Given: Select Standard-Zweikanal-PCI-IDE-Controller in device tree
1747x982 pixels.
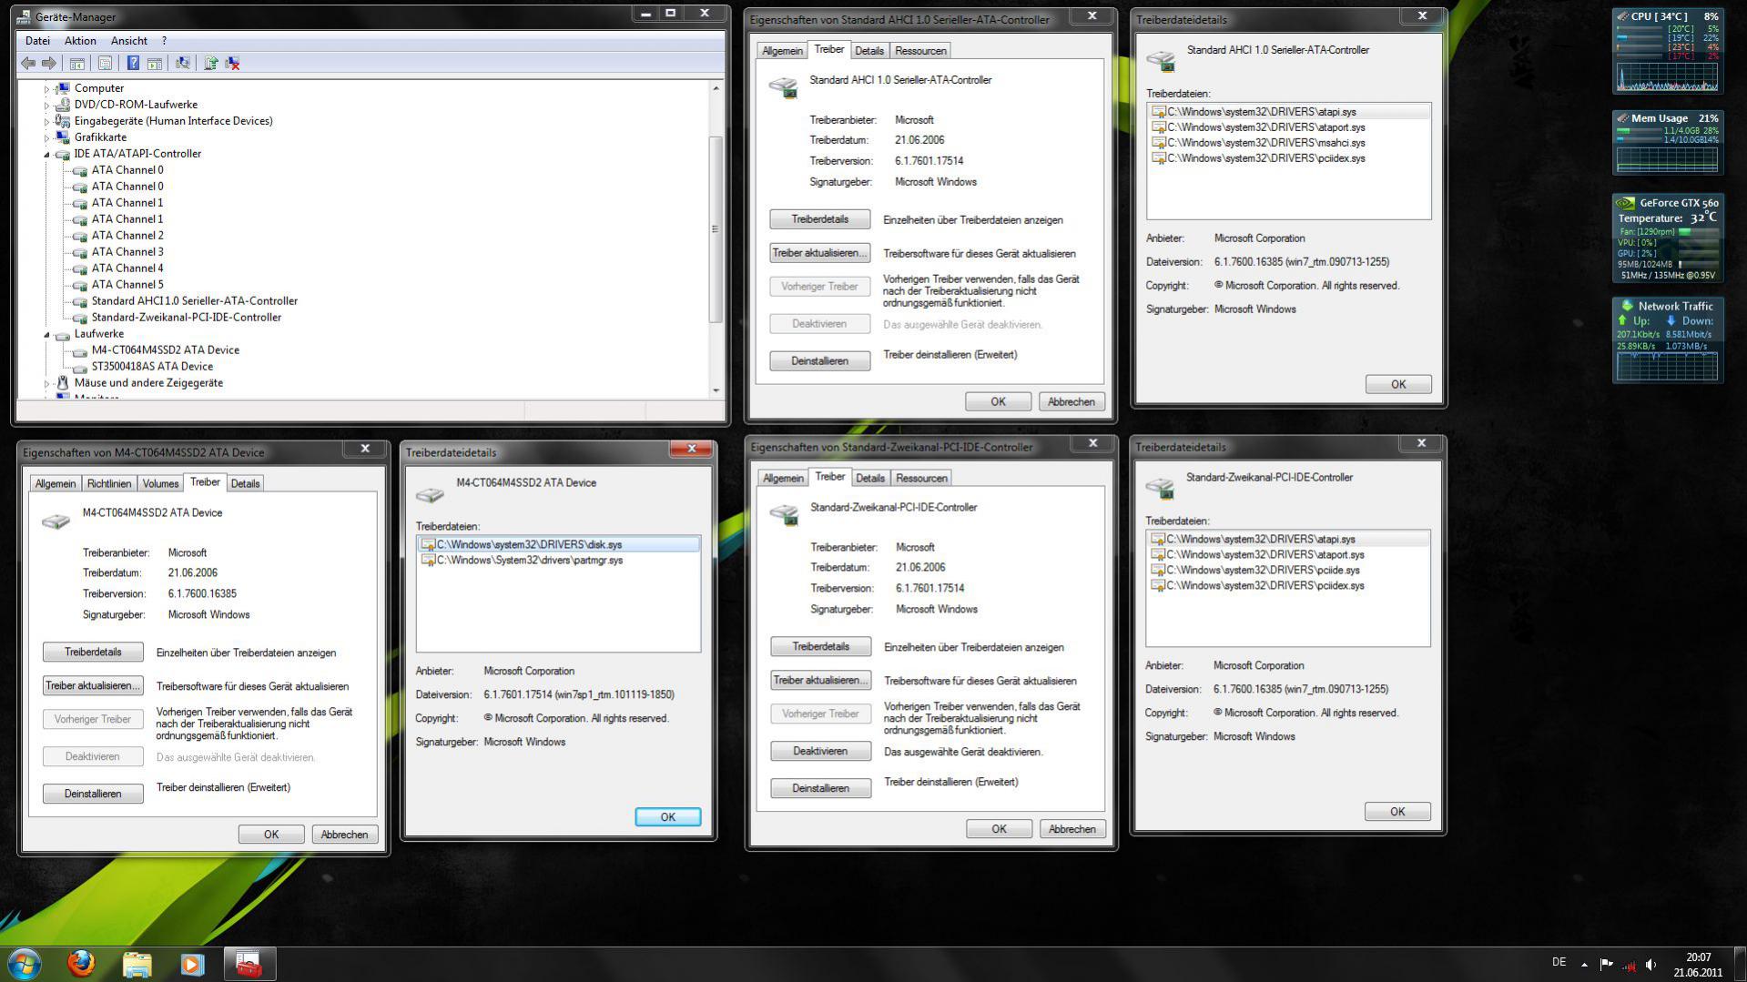Looking at the screenshot, I should 187,318.
